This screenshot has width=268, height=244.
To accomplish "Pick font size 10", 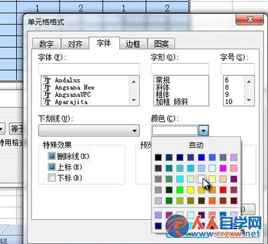I will [229, 102].
